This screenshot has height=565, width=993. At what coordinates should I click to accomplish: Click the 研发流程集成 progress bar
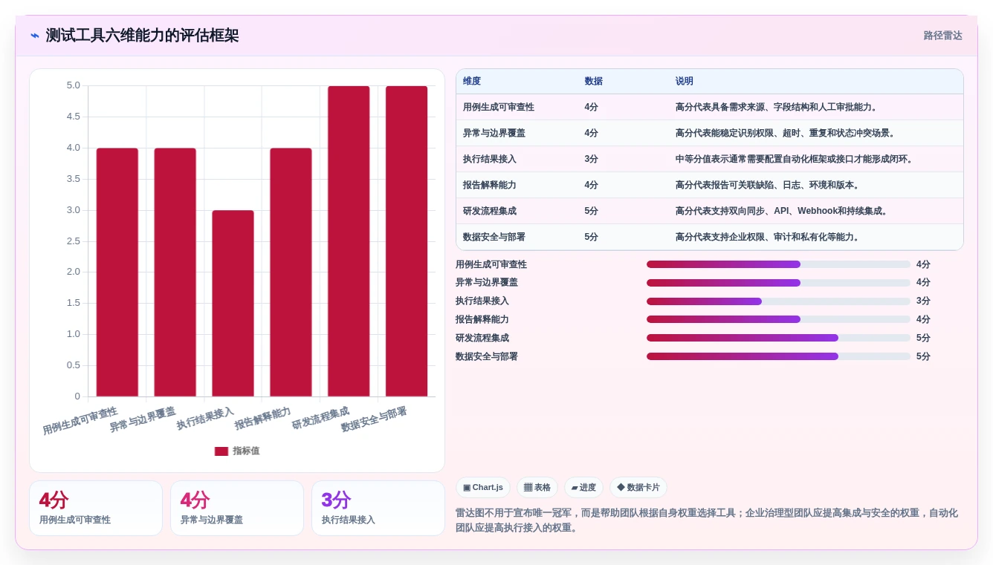pos(778,338)
